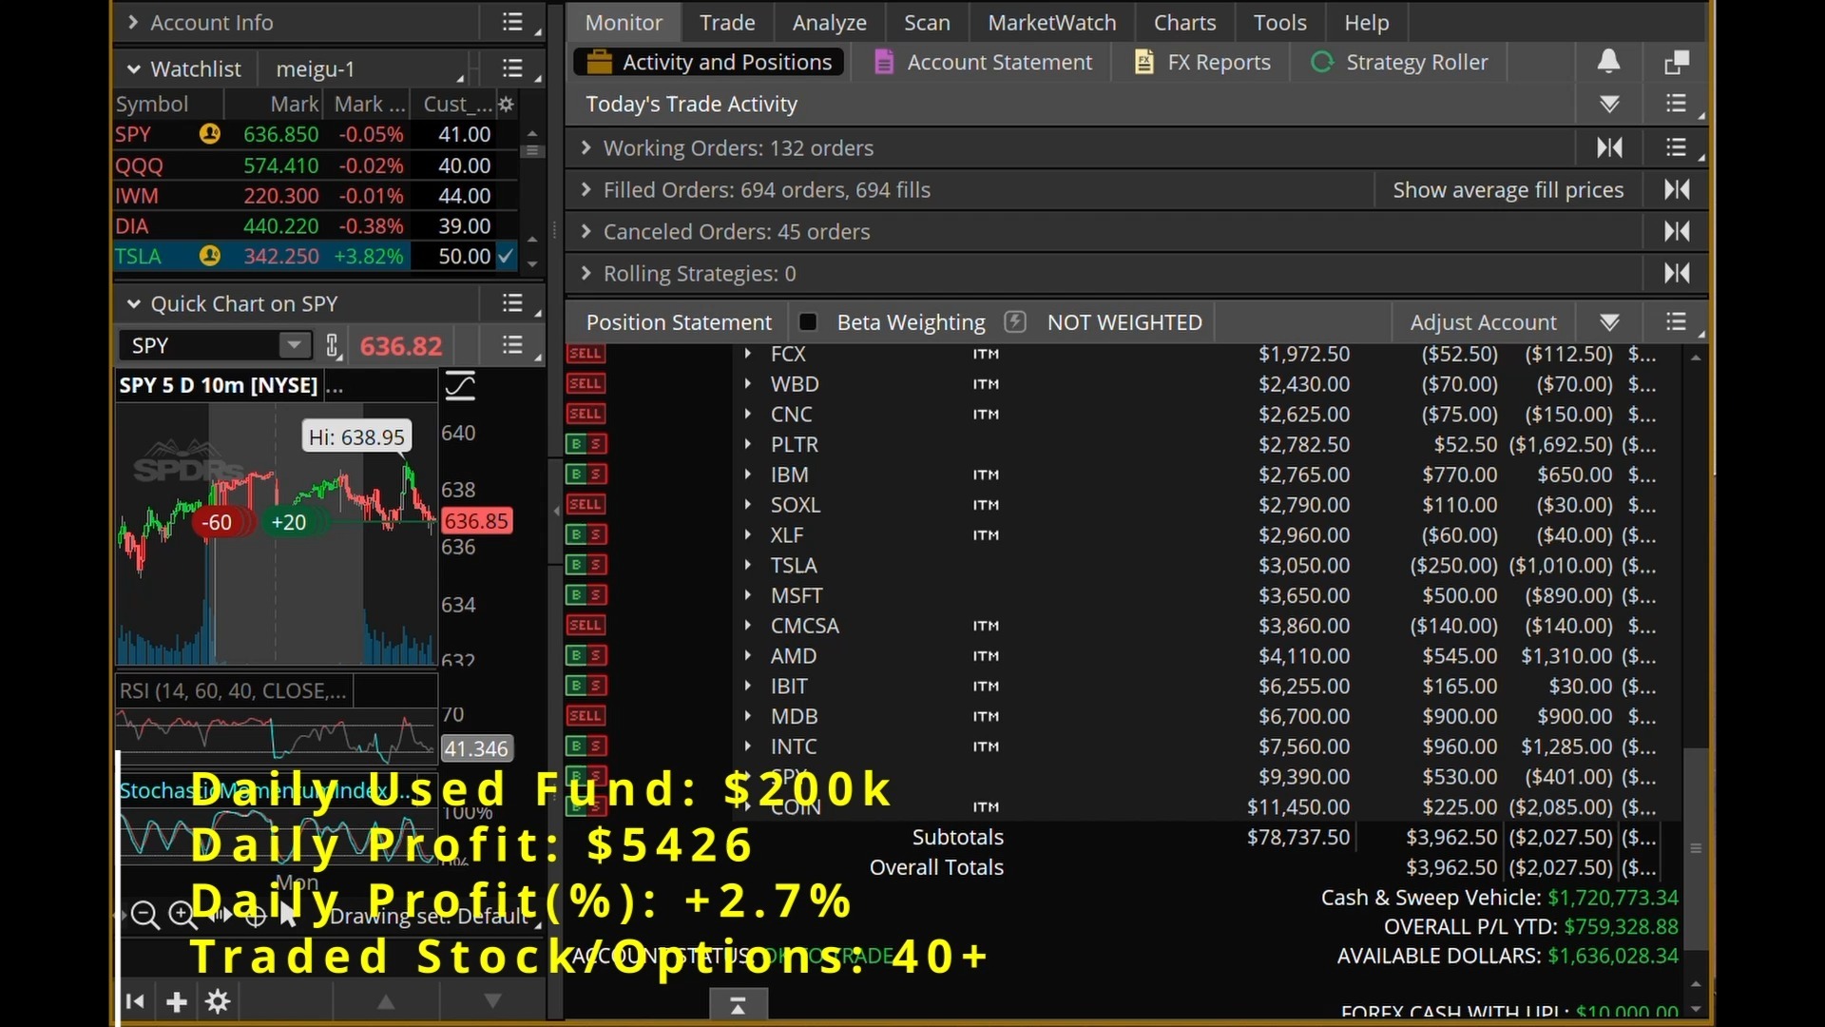Collapse the Filled Orders section icon
This screenshot has height=1027, width=1825.
[1677, 189]
